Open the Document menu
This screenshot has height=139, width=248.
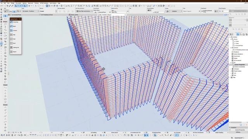pyautogui.click(x=18, y=3)
